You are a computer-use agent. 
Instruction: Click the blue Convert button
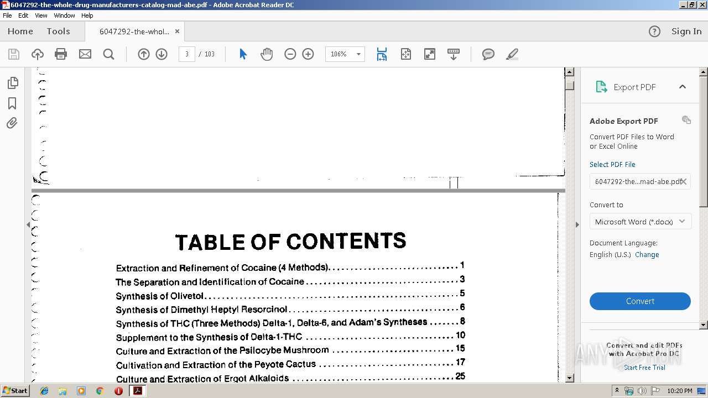point(640,301)
